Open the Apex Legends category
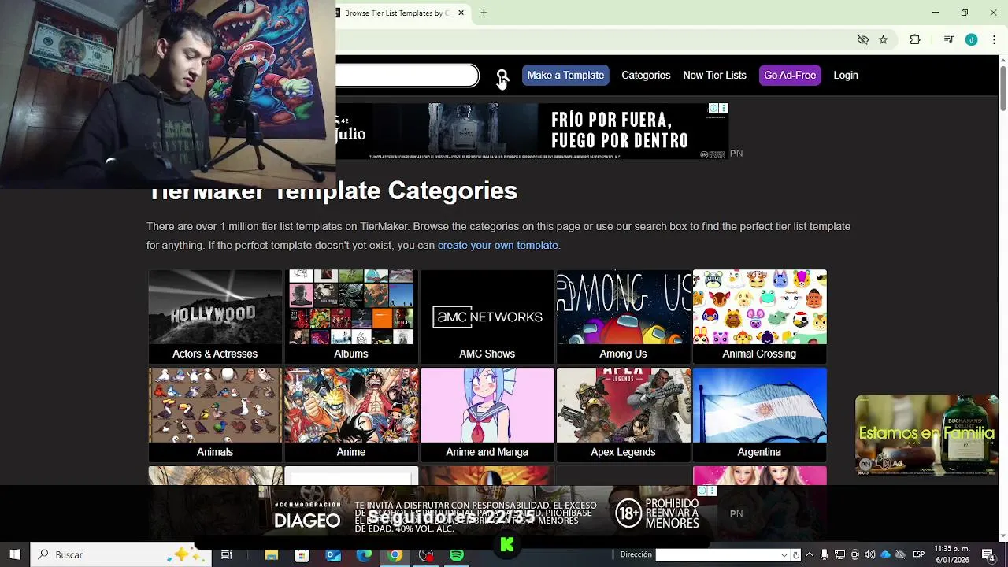Screen dimensions: 1008x567 click(x=623, y=414)
